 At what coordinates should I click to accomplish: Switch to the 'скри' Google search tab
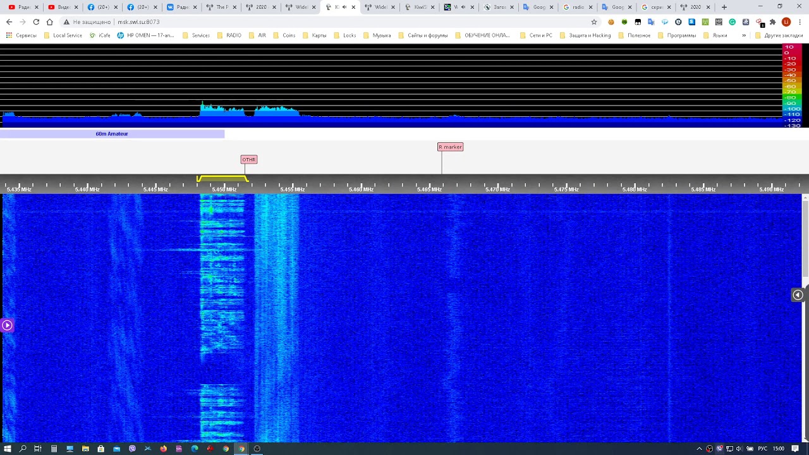click(656, 7)
